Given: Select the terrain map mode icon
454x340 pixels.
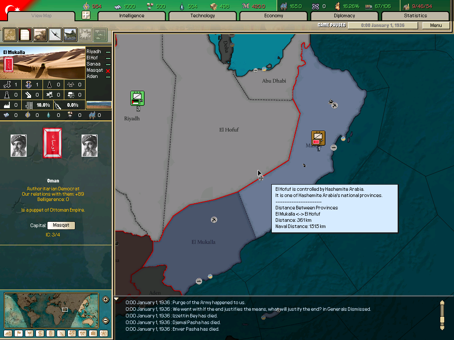Looking at the screenshot, I should coord(8,334).
